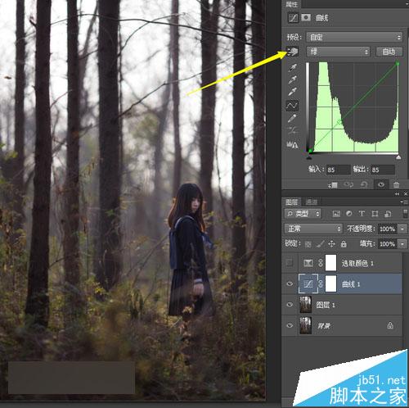Select the pencil draw curve tool
Viewport: 409px width, 408px height.
click(x=292, y=119)
